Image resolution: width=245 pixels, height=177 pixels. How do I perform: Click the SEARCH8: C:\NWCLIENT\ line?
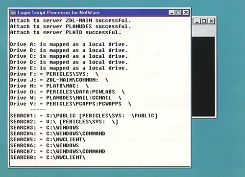point(48,157)
